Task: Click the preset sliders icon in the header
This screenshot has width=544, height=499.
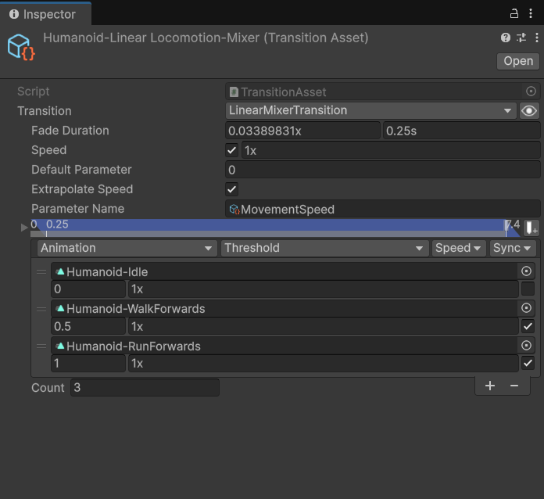Action: point(521,38)
